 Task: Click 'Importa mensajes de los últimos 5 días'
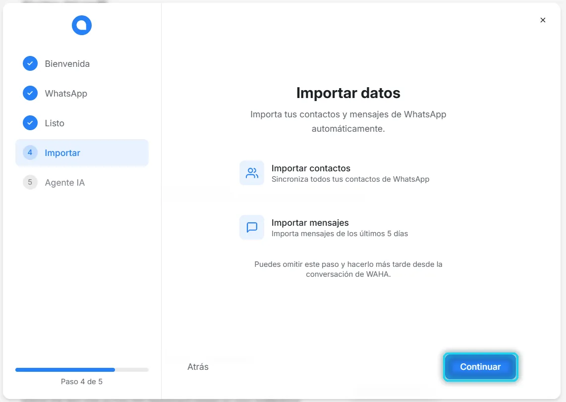point(340,234)
